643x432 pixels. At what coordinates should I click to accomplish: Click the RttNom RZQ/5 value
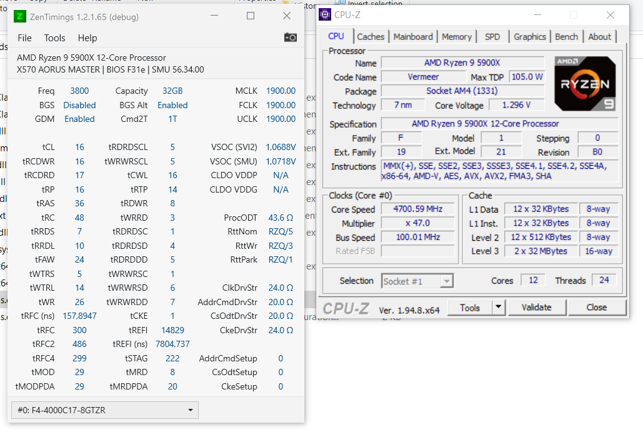pos(281,231)
